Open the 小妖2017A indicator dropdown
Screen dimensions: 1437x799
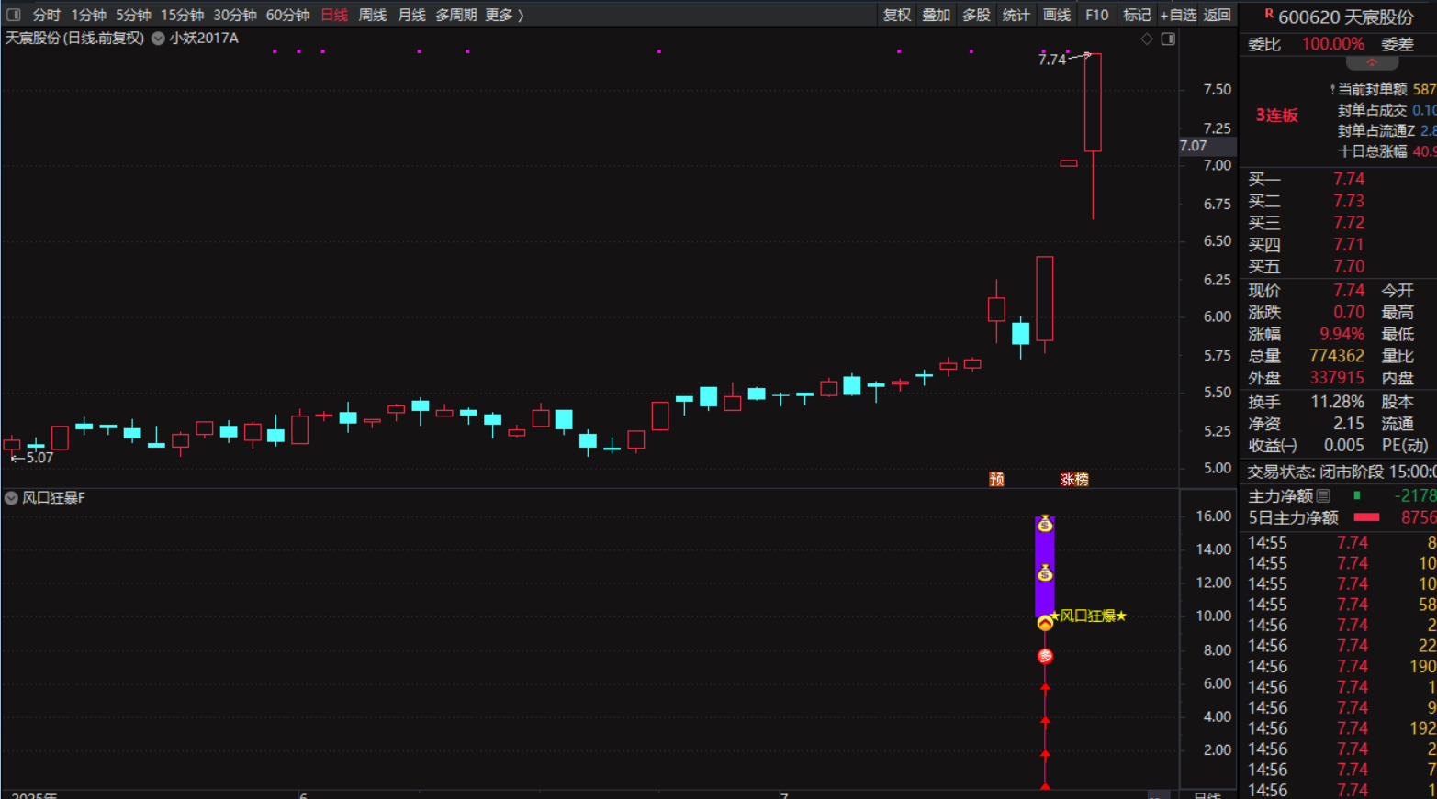159,39
